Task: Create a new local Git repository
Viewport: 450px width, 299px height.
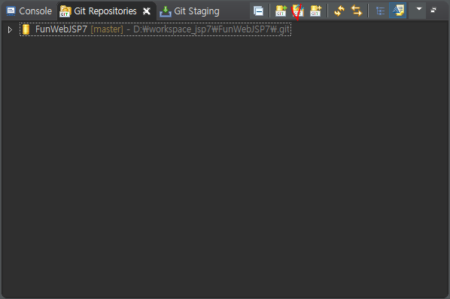Action: click(x=316, y=11)
